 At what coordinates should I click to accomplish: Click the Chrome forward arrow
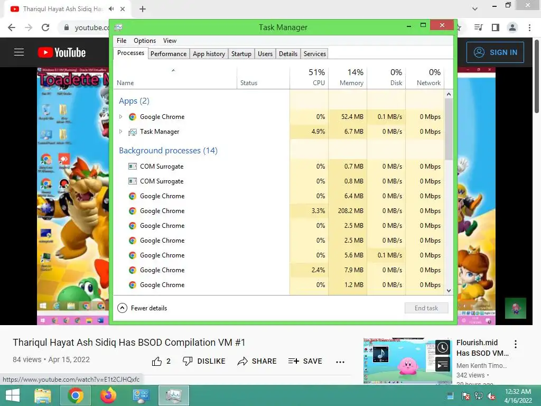point(29,27)
